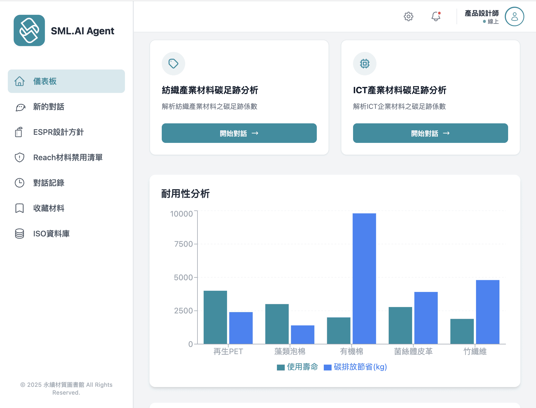Open the user profile avatar
Screen dimensions: 536x408
(x=514, y=16)
